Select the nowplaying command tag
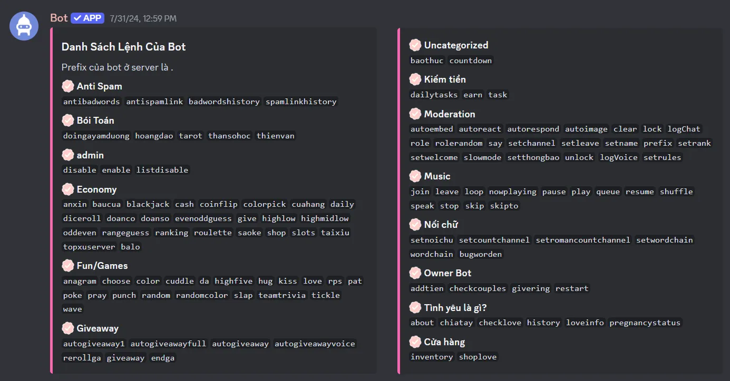Viewport: 730px width, 381px height. tap(512, 192)
